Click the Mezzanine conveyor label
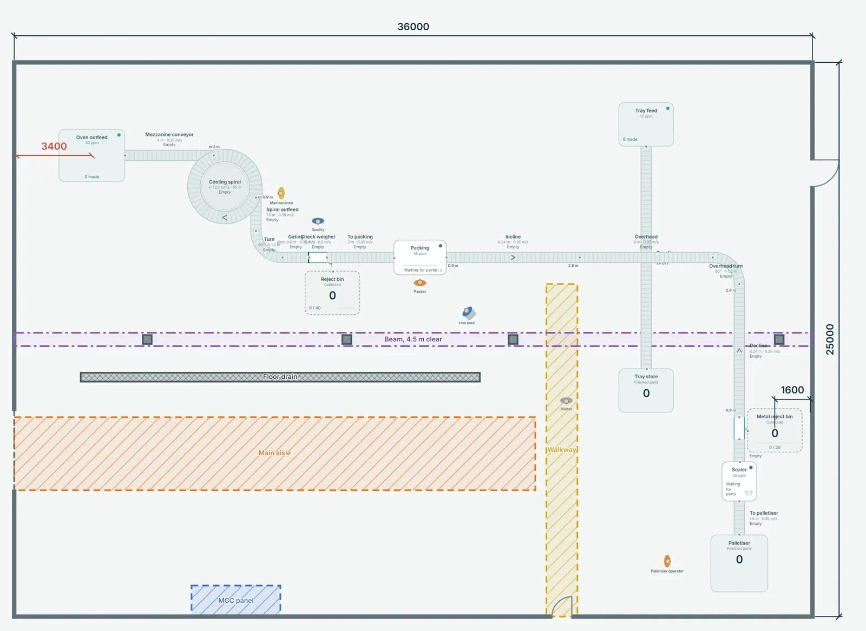The width and height of the screenshot is (866, 631). click(169, 134)
